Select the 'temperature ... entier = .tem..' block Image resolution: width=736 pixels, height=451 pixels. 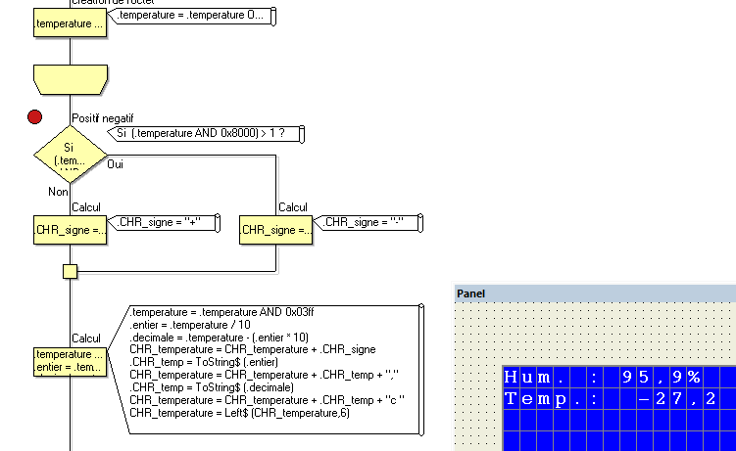[70, 362]
